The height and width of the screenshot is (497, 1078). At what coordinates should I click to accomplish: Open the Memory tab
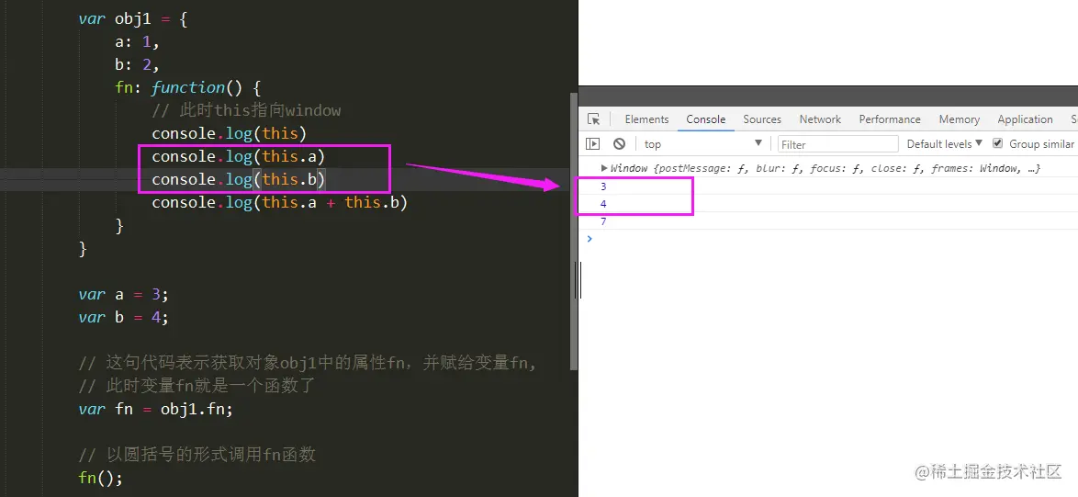click(959, 119)
